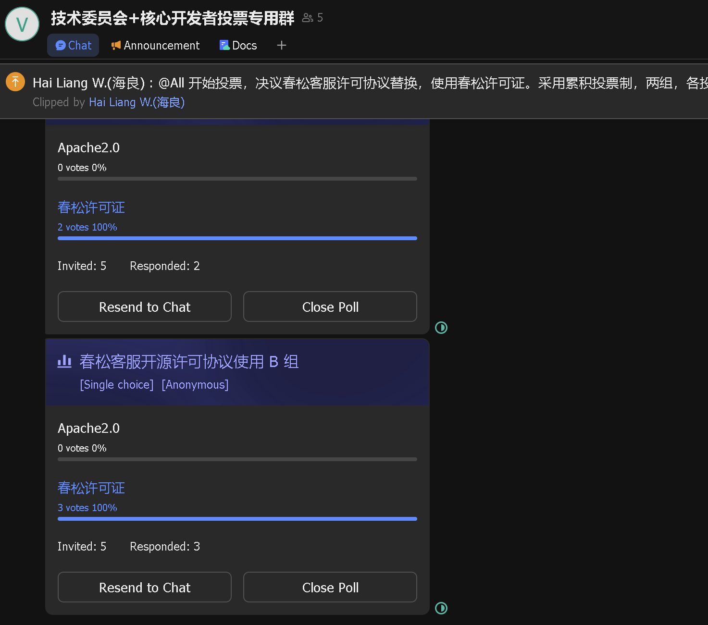The height and width of the screenshot is (625, 708).
Task: Click the bar chart icon on B 组 poll
Action: click(64, 361)
